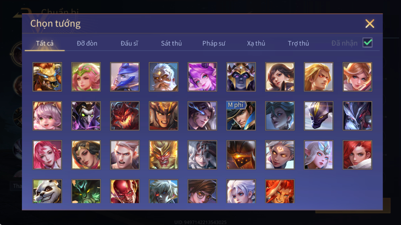The width and height of the screenshot is (401, 225).
Task: Pick the hero tagged 'M phí'
Action: (x=241, y=116)
